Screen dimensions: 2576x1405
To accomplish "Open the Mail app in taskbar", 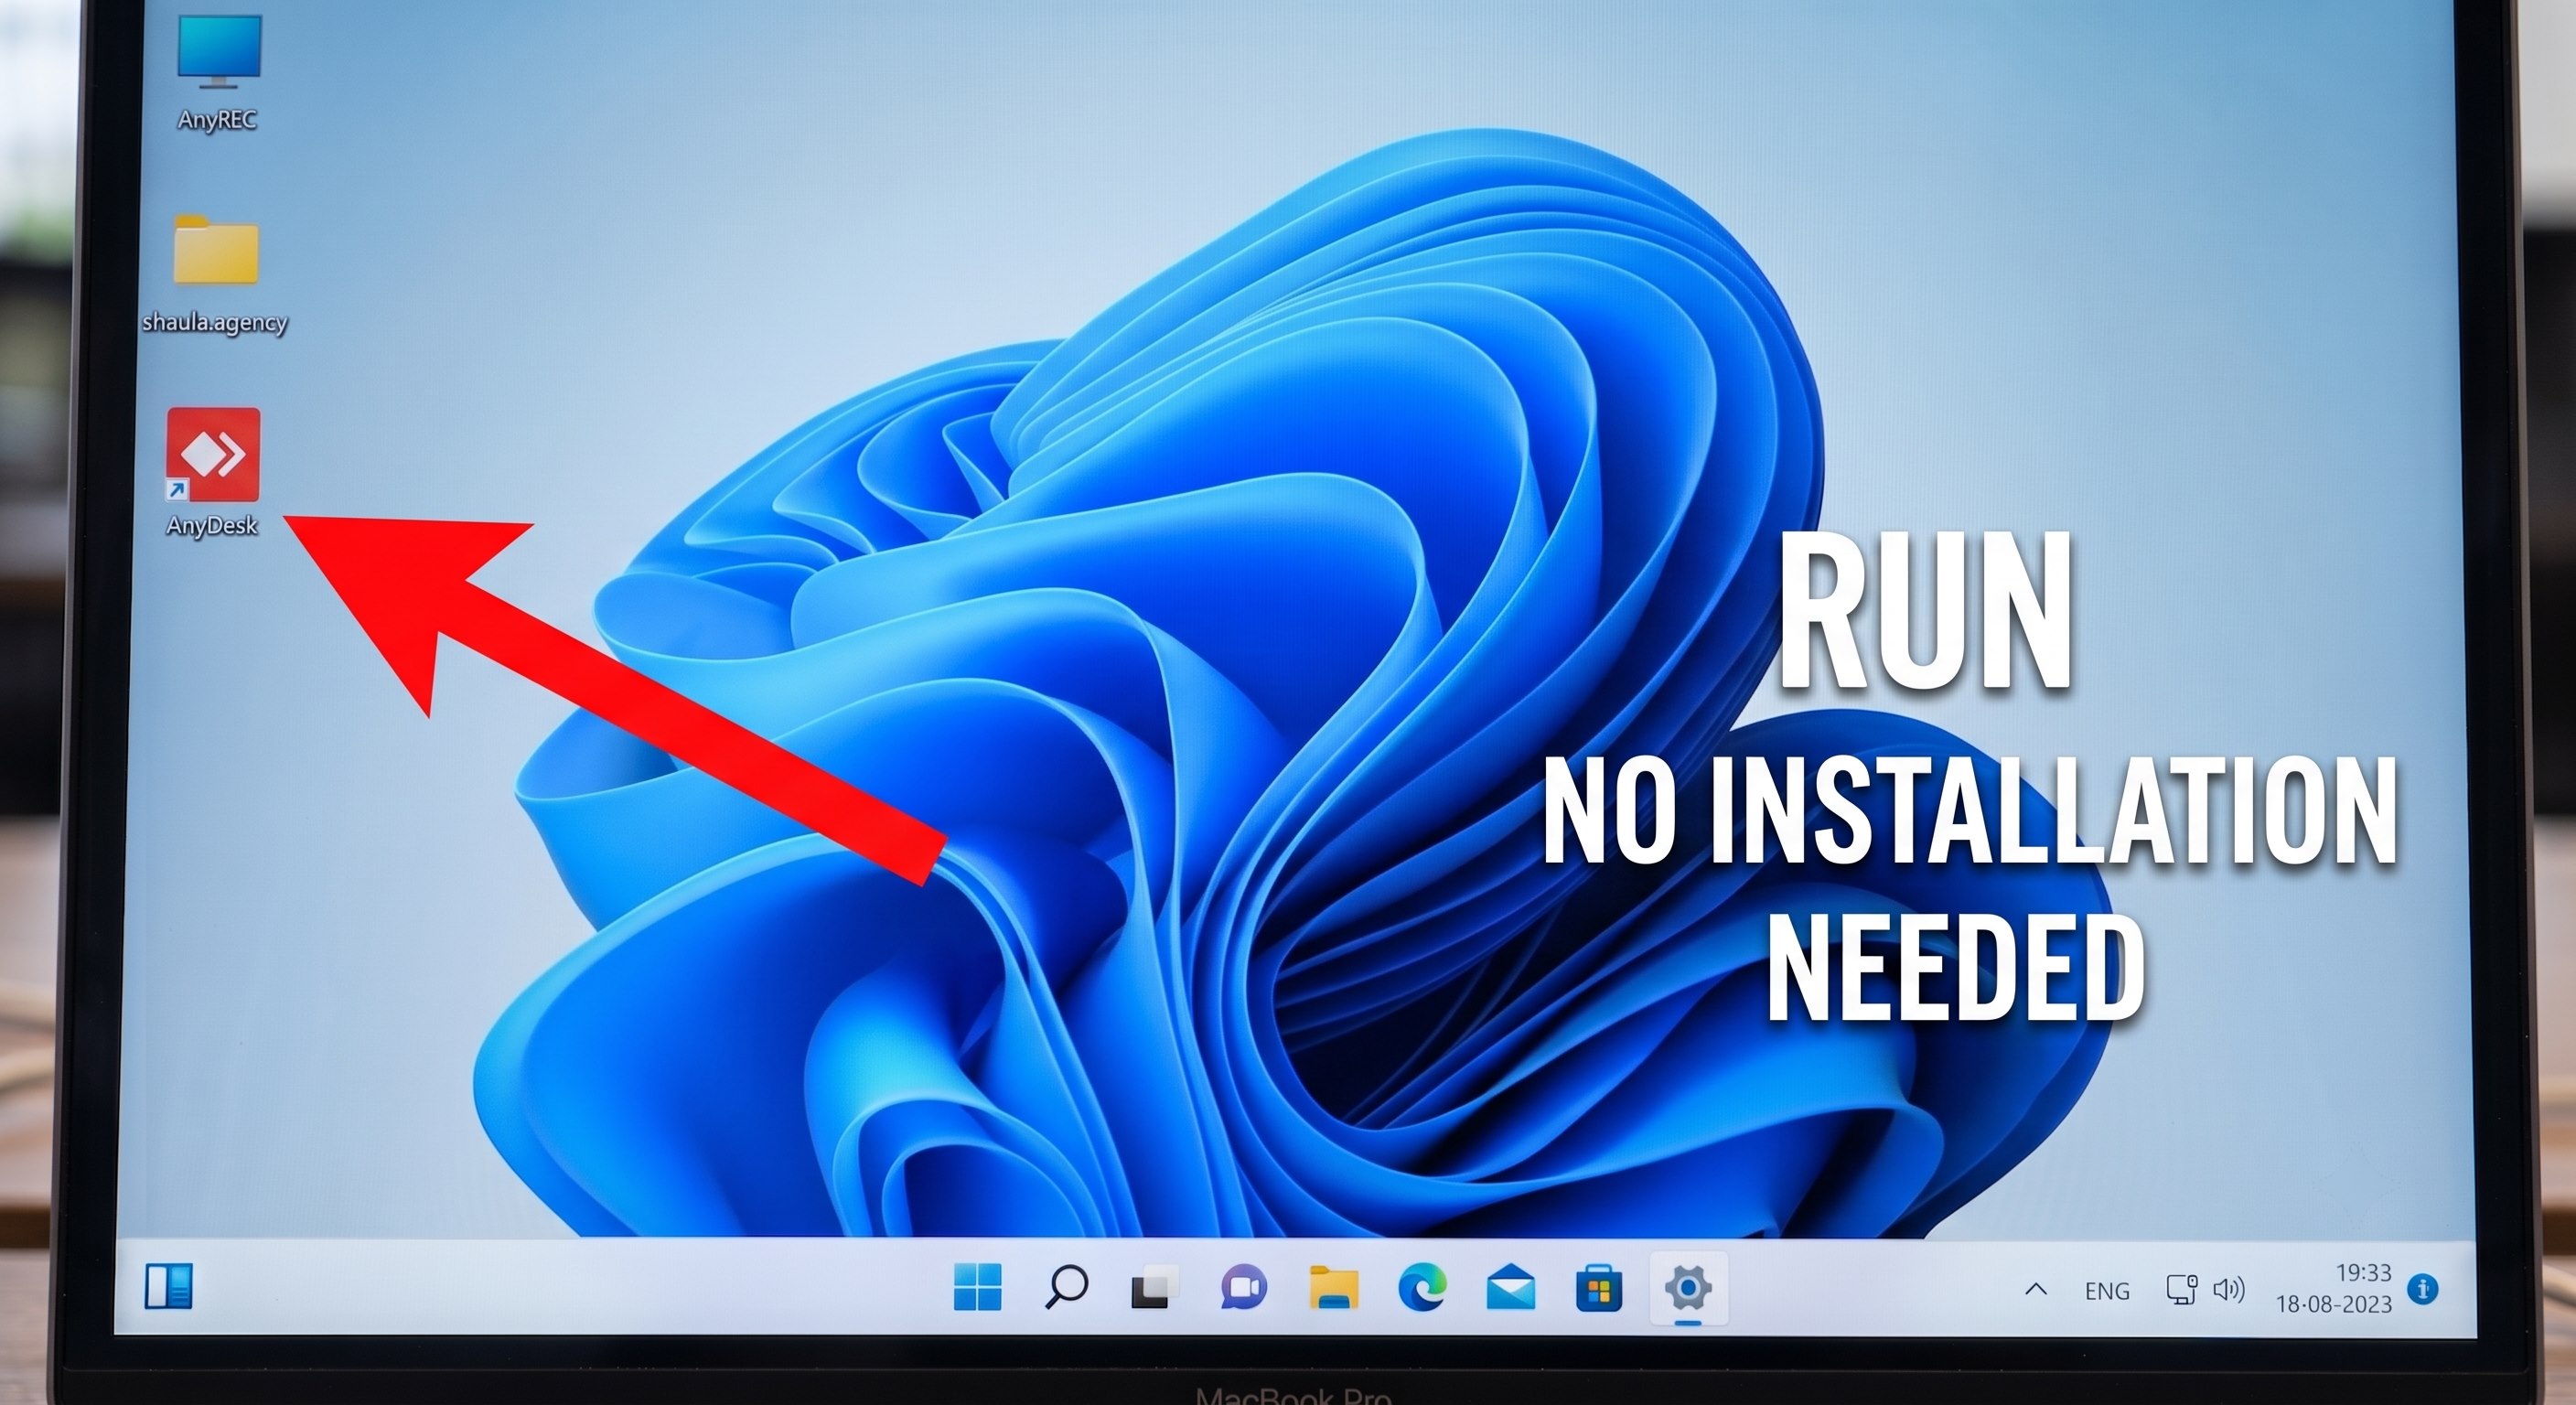I will pos(1510,1287).
